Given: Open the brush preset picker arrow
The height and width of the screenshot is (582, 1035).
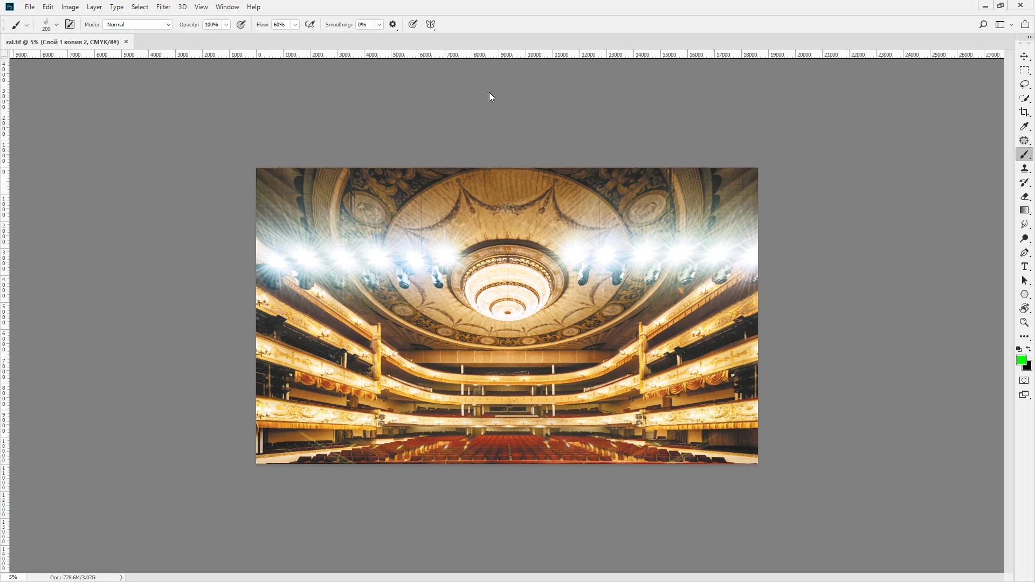Looking at the screenshot, I should pyautogui.click(x=56, y=24).
